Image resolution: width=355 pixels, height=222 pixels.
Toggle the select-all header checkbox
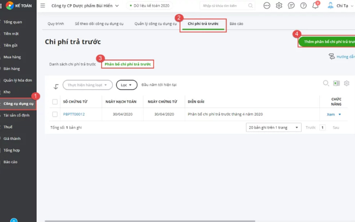tap(55, 102)
